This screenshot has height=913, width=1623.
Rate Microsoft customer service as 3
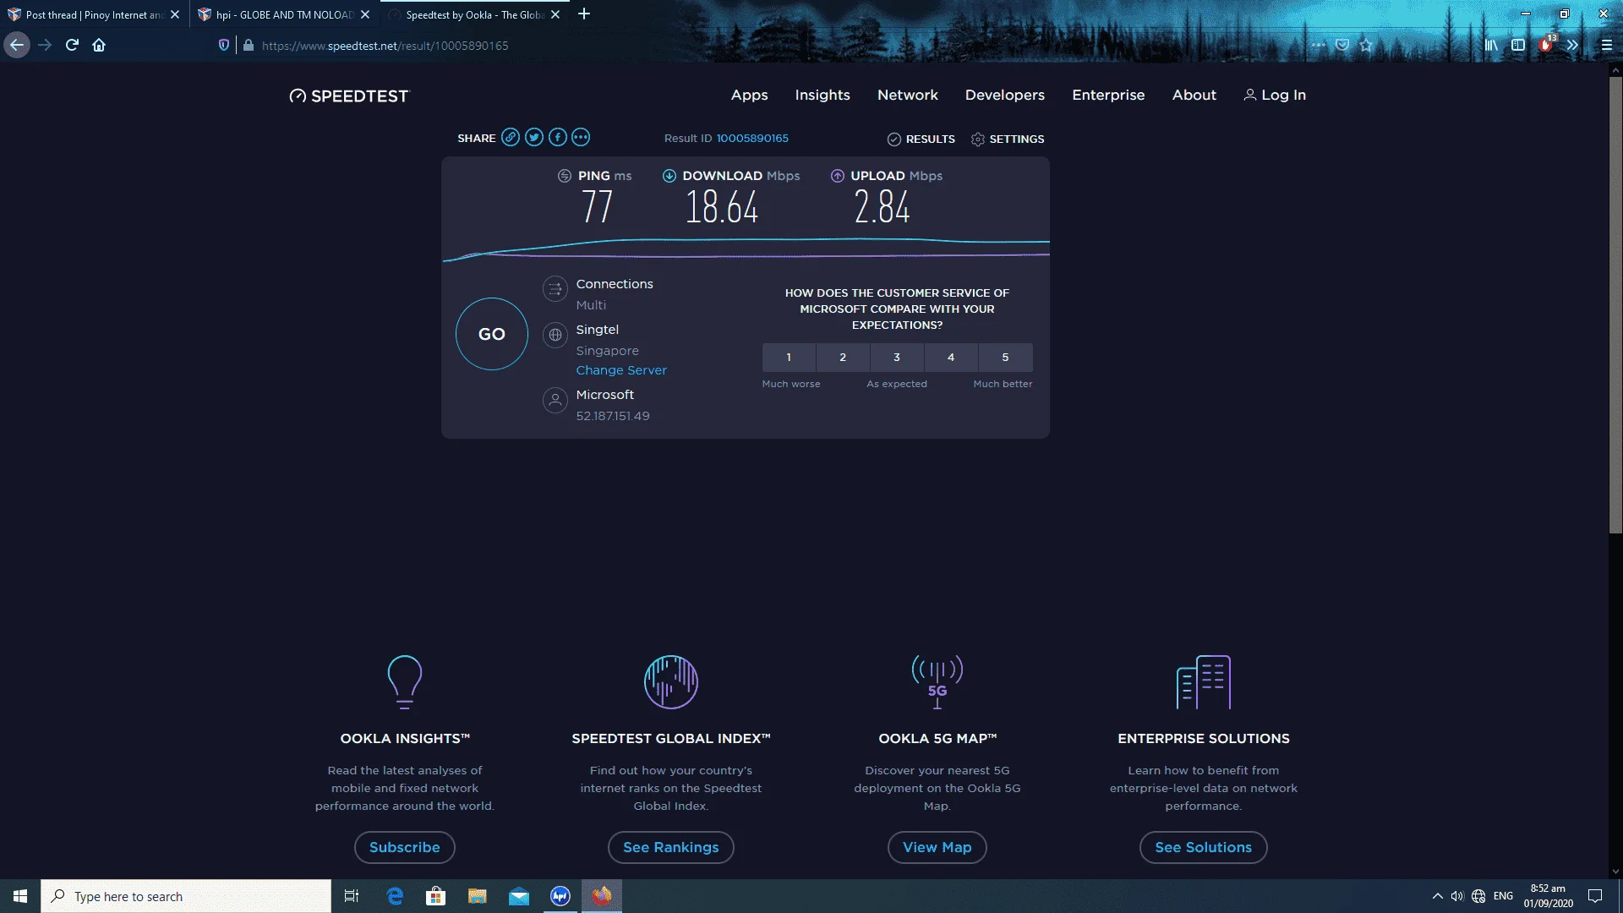click(x=897, y=358)
